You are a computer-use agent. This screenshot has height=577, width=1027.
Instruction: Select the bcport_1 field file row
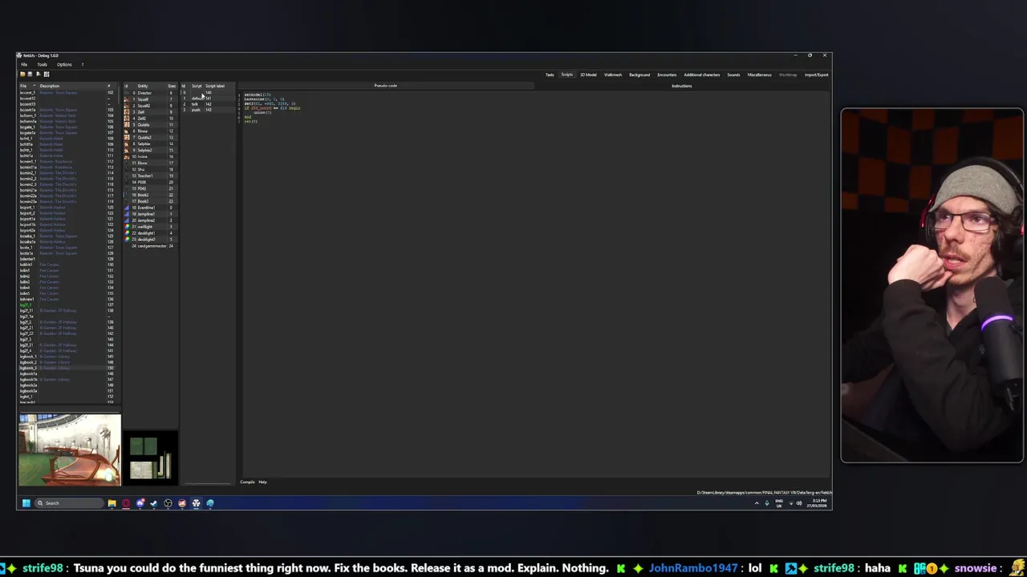point(66,208)
